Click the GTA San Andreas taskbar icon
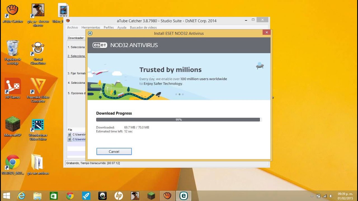The height and width of the screenshot is (201, 358). [x=135, y=196]
